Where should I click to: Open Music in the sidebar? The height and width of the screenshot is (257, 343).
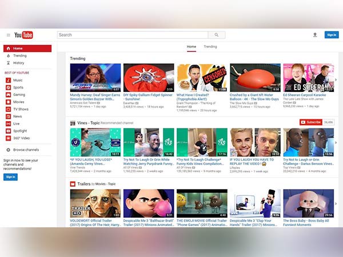coord(18,80)
